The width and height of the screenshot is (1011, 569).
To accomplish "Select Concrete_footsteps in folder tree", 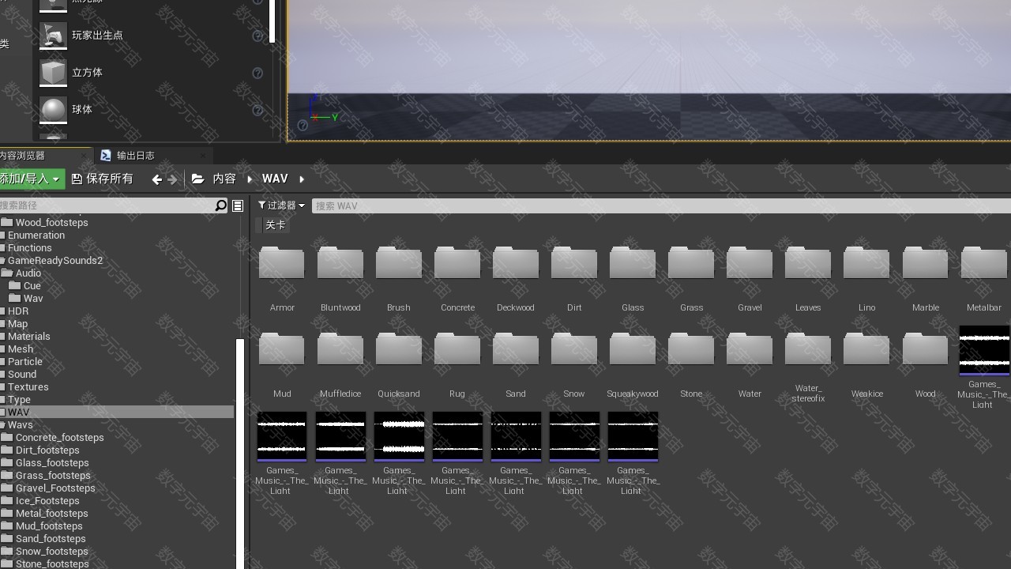I will click(x=59, y=438).
